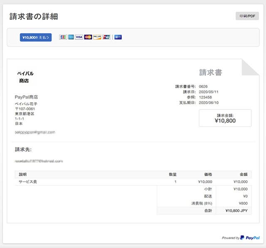Click the blurred seller email address
Viewport: 266px width, 248px height.
pyautogui.click(x=35, y=132)
